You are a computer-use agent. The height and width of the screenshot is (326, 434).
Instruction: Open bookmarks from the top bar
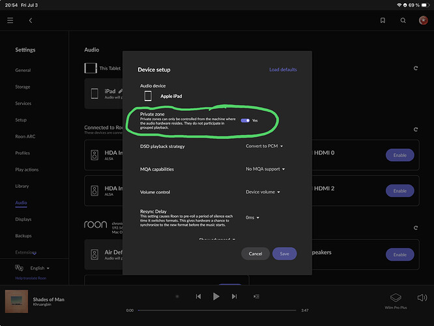click(383, 20)
